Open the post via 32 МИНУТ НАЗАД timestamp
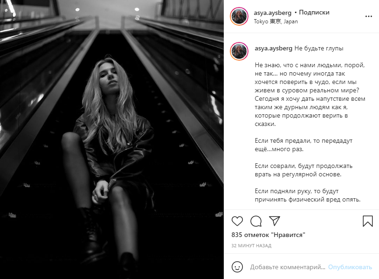Screen dimensions: 379x279 pos(251,245)
